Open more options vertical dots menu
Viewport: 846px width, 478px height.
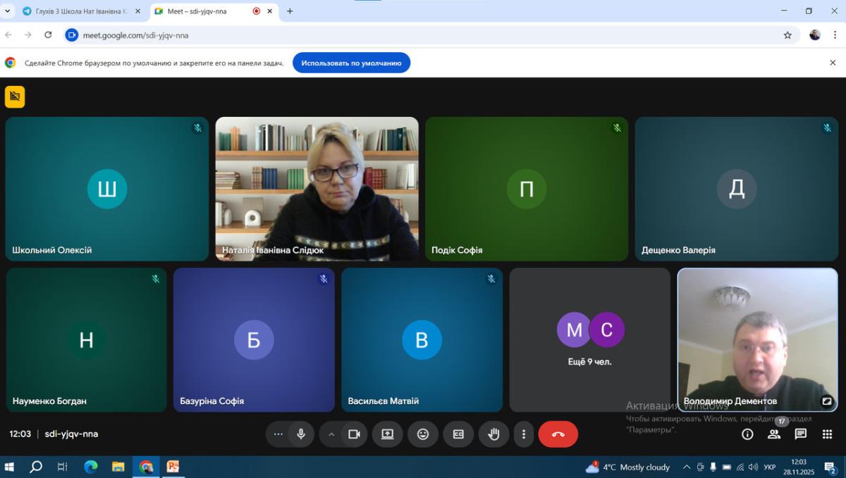[523, 434]
